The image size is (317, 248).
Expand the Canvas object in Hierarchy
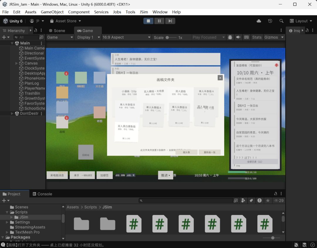(x=16, y=63)
